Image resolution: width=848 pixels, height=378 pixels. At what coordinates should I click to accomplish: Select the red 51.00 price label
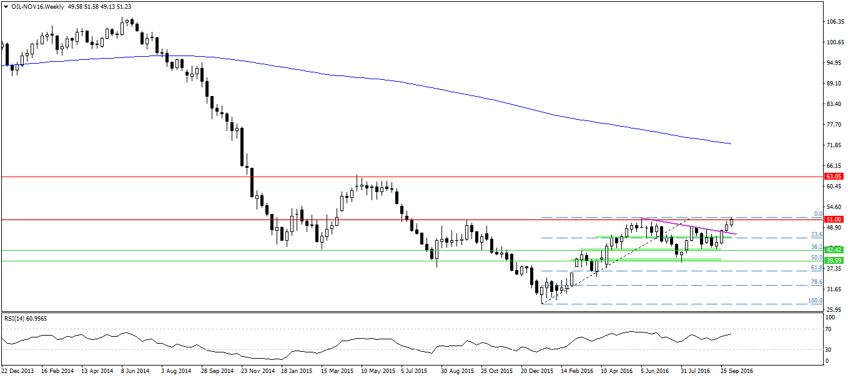coord(834,220)
